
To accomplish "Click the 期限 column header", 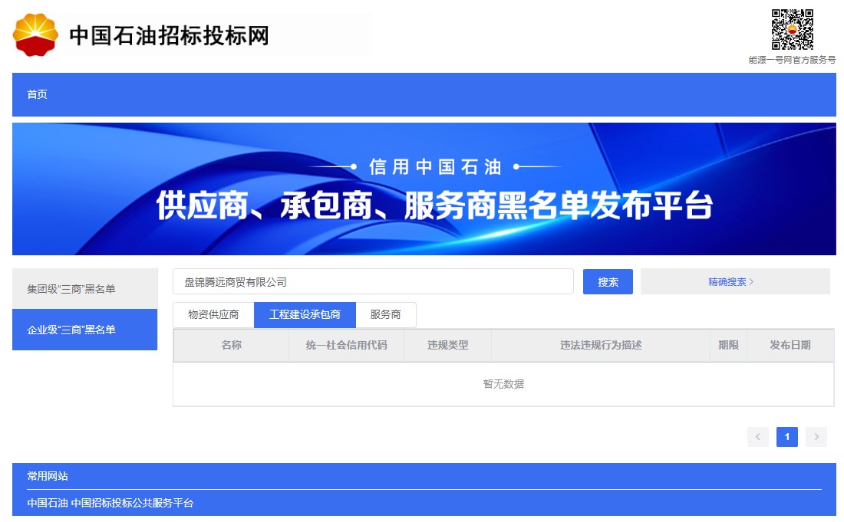I will (728, 345).
